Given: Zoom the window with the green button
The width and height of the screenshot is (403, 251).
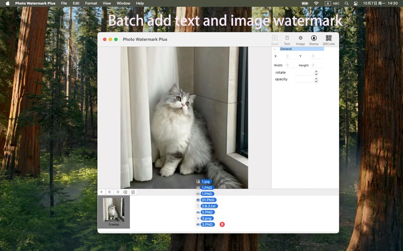Looking at the screenshot, I should point(116,40).
